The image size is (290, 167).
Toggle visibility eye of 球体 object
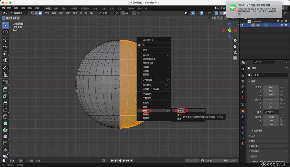pyautogui.click(x=282, y=25)
